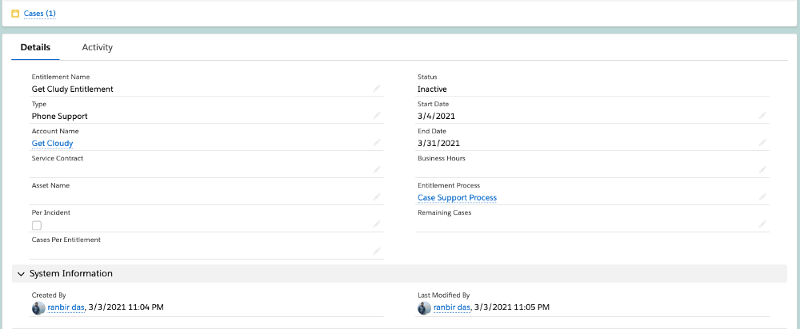Edit the Asset Name pencil icon

377,196
